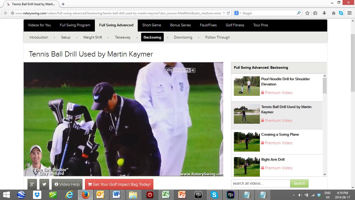Open Excel from the taskbar
Screen dimensions: 355x200
[x=166, y=195]
